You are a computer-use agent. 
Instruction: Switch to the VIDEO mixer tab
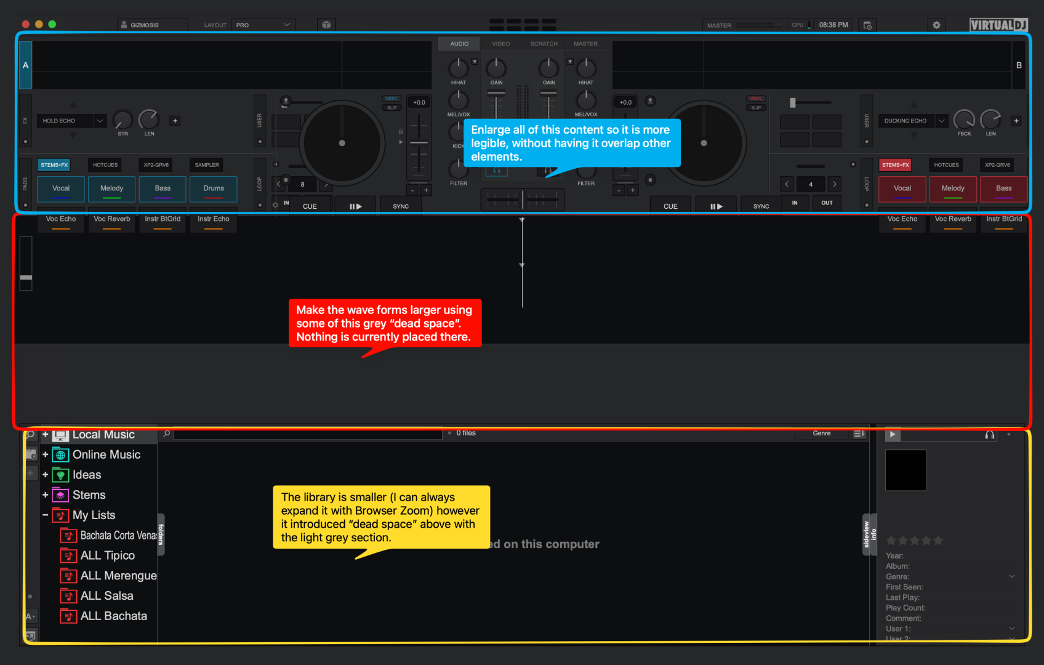pyautogui.click(x=500, y=44)
